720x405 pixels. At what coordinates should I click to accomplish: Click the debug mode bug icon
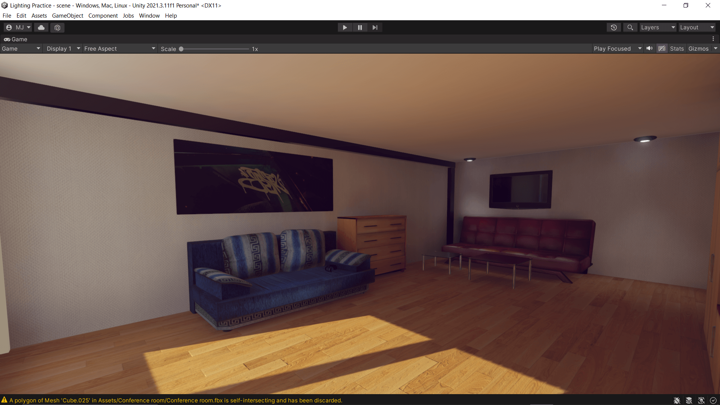coord(677,400)
